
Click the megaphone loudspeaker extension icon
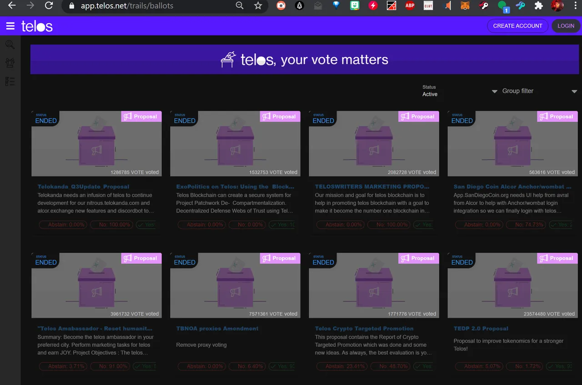pos(447,6)
